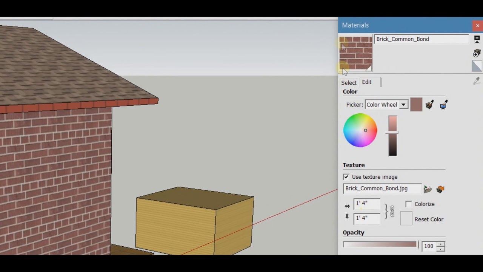Switch to the Select tab
Screen dimensions: 483x272
tap(349, 82)
